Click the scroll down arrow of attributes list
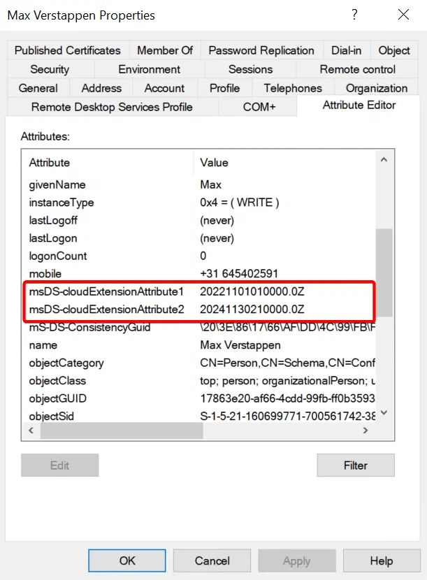The image size is (427, 580). click(384, 412)
